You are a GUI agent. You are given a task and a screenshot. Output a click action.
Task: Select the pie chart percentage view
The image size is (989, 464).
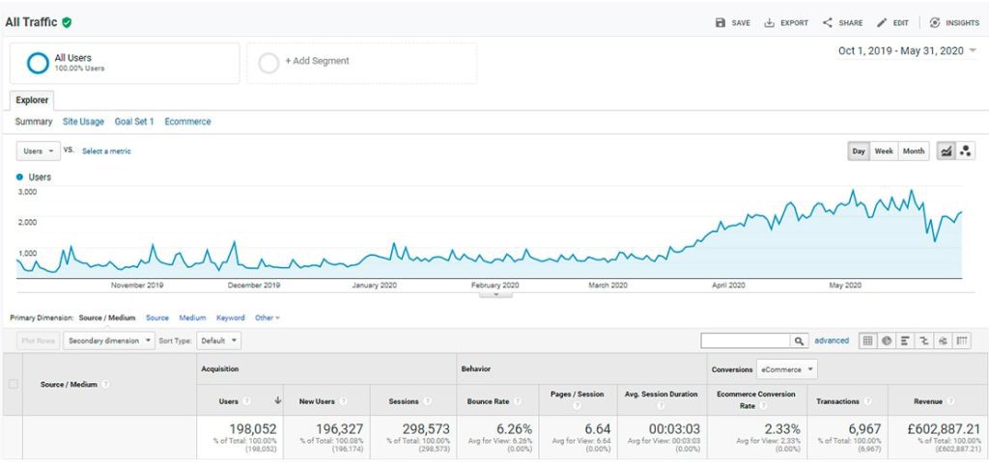(886, 341)
